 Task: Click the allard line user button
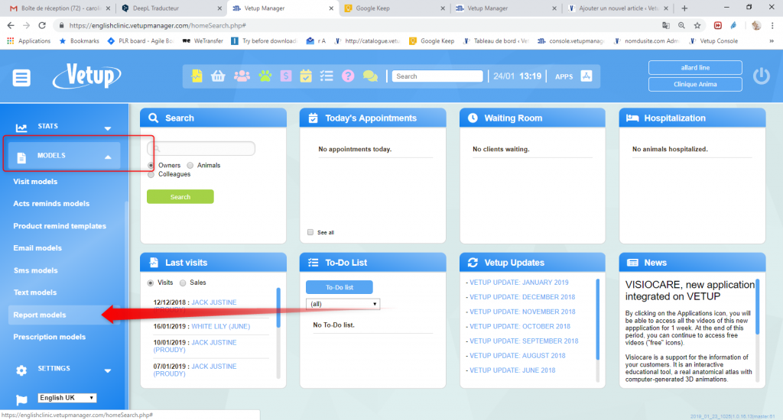click(695, 67)
